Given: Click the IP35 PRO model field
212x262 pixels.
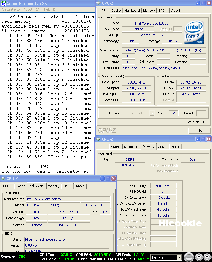Looking at the screenshot, I should pos(53,205).
